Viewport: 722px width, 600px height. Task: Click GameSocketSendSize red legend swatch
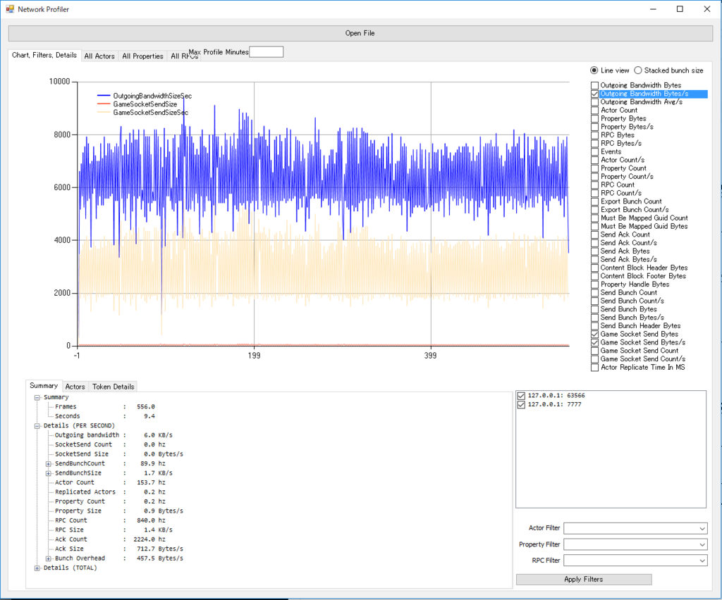tap(104, 104)
